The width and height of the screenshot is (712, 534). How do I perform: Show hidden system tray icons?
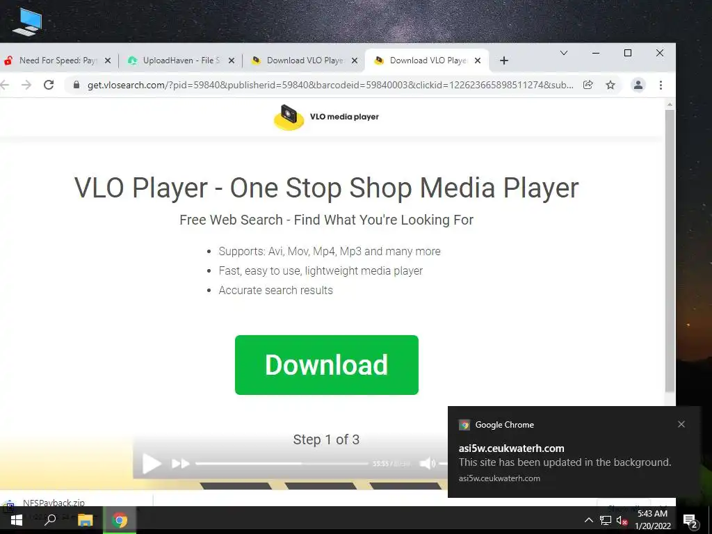pos(588,520)
